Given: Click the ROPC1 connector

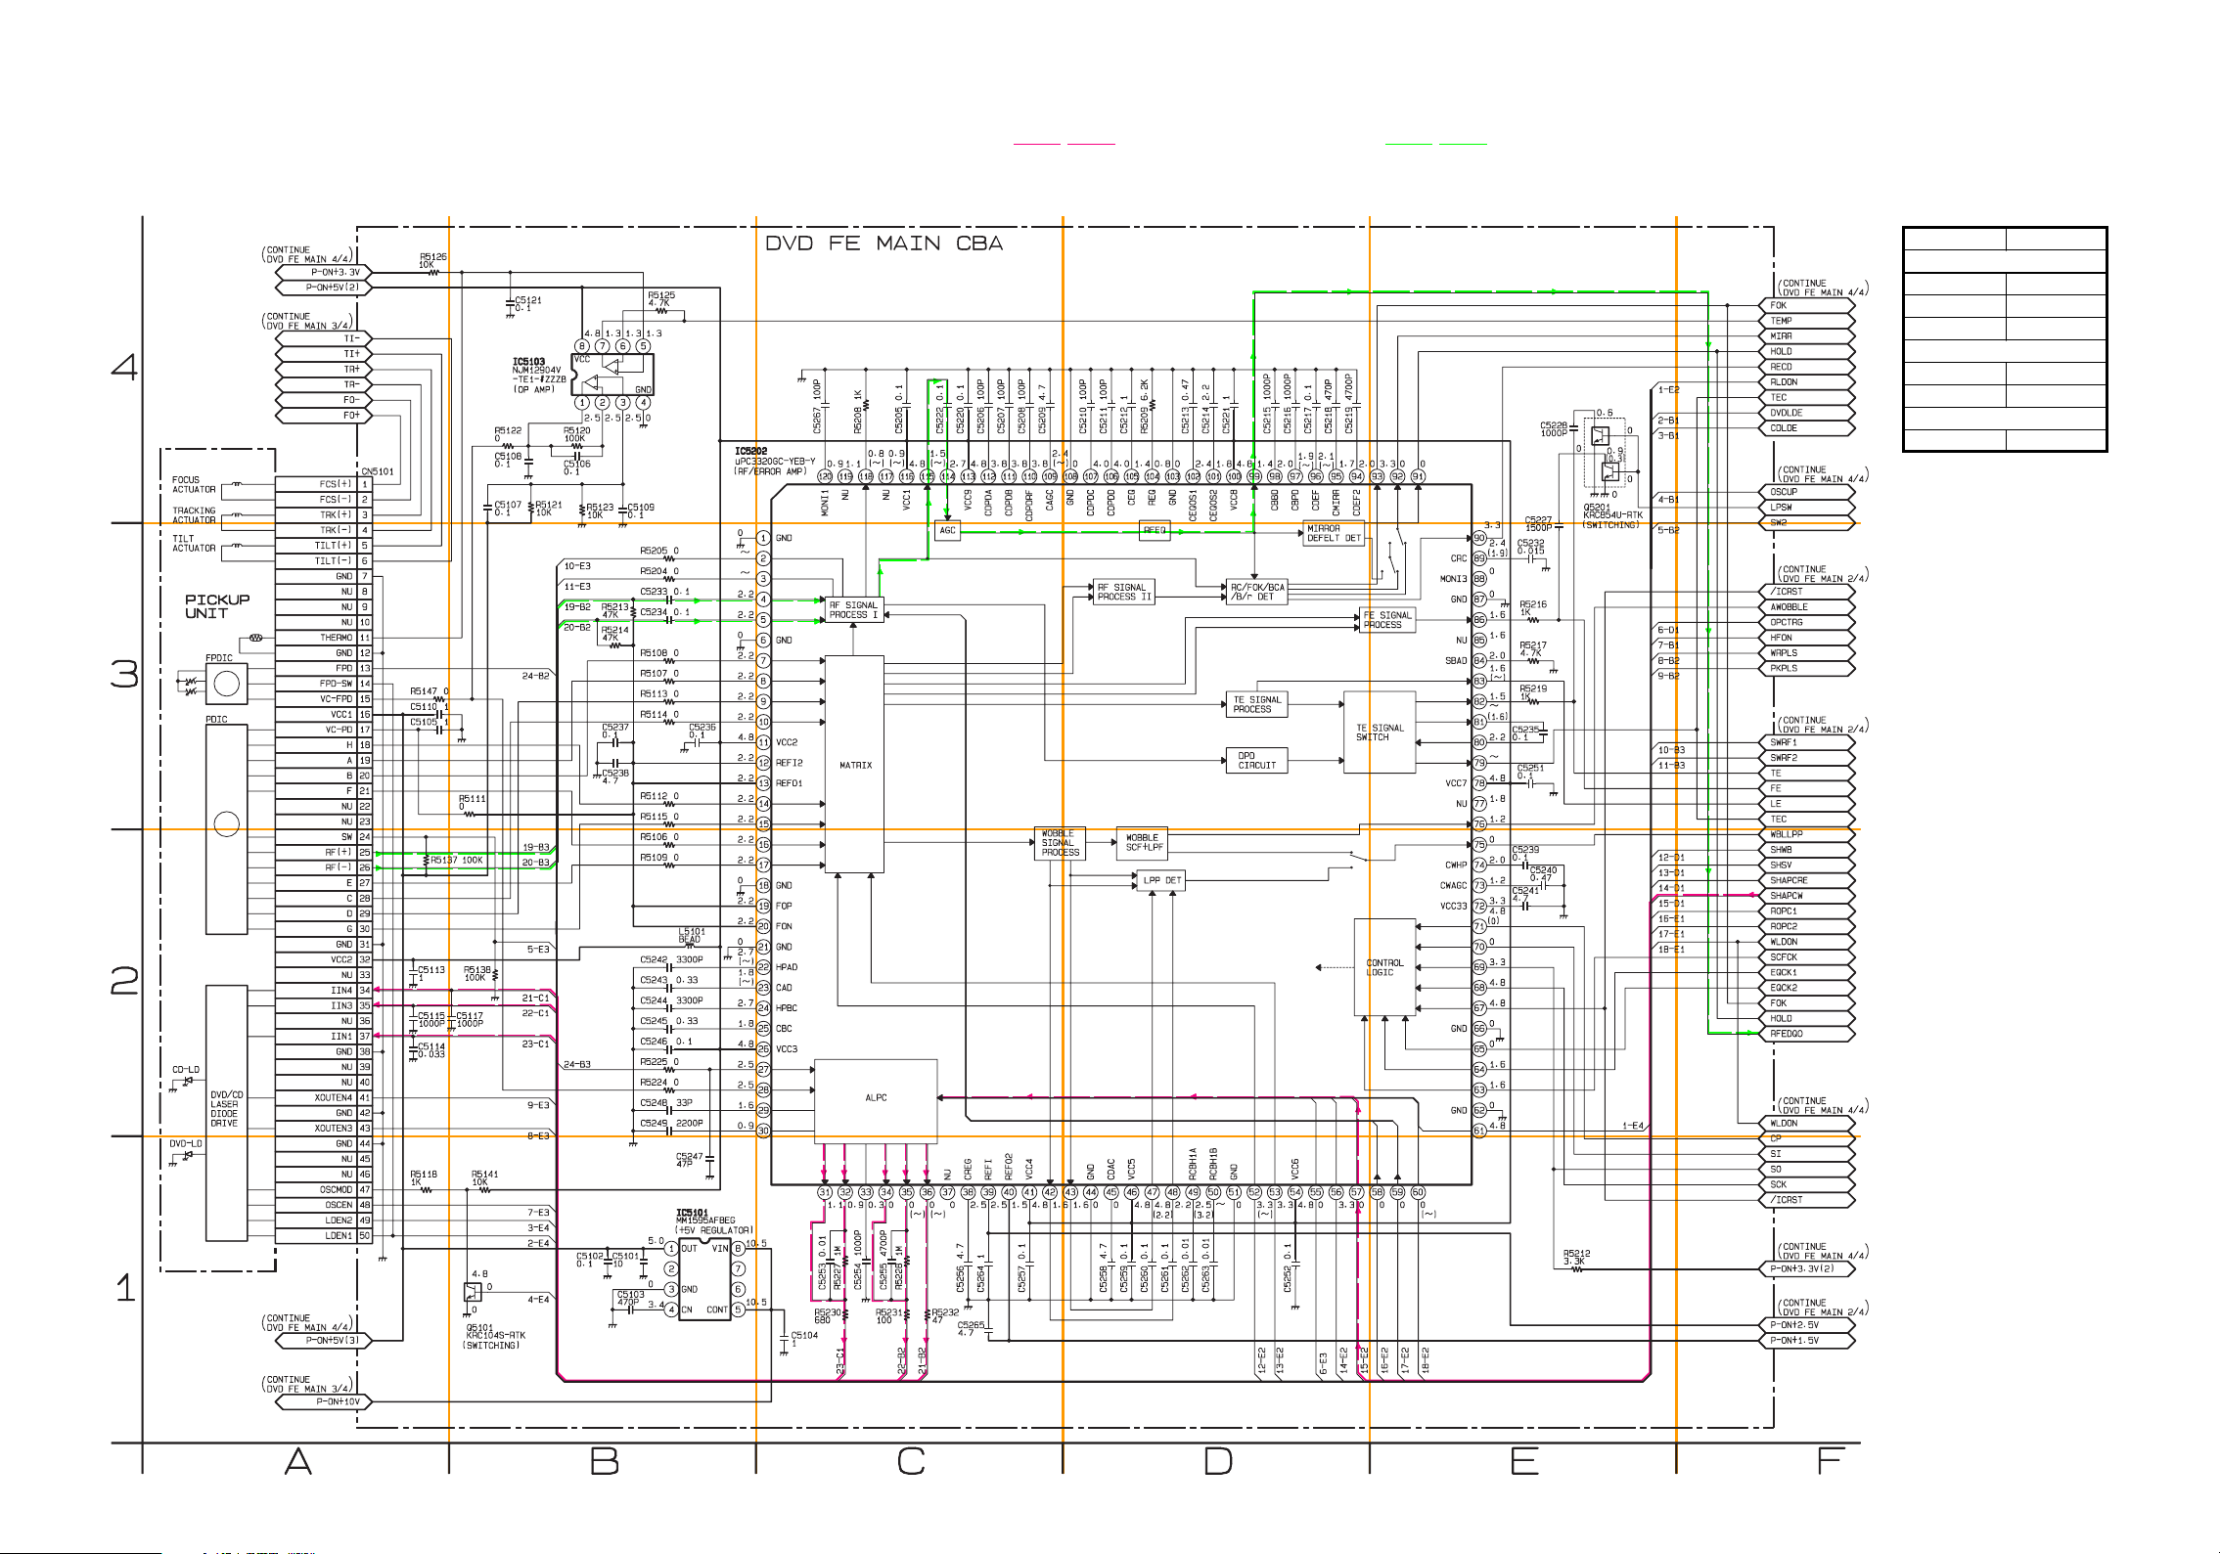Looking at the screenshot, I should tap(1808, 911).
